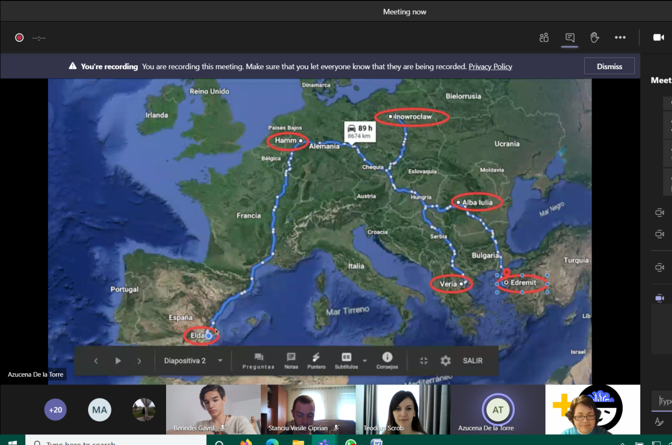
Task: Dismiss the recording notification banner
Action: (609, 66)
